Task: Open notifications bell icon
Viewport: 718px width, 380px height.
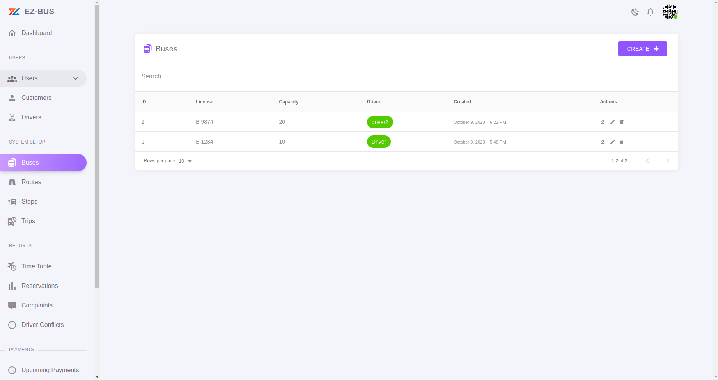Action: click(650, 12)
